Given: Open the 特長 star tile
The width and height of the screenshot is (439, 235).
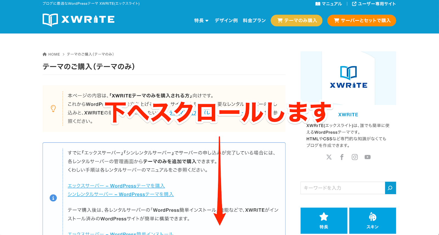Looking at the screenshot, I should [x=324, y=221].
